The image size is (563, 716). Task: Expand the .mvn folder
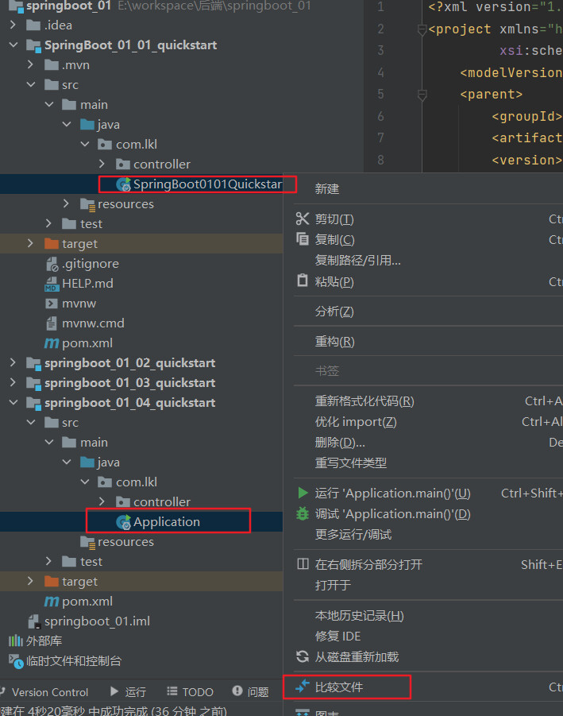(30, 65)
